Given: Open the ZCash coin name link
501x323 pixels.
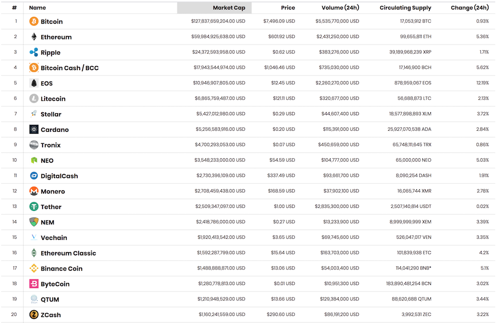Looking at the screenshot, I should 51,314.
